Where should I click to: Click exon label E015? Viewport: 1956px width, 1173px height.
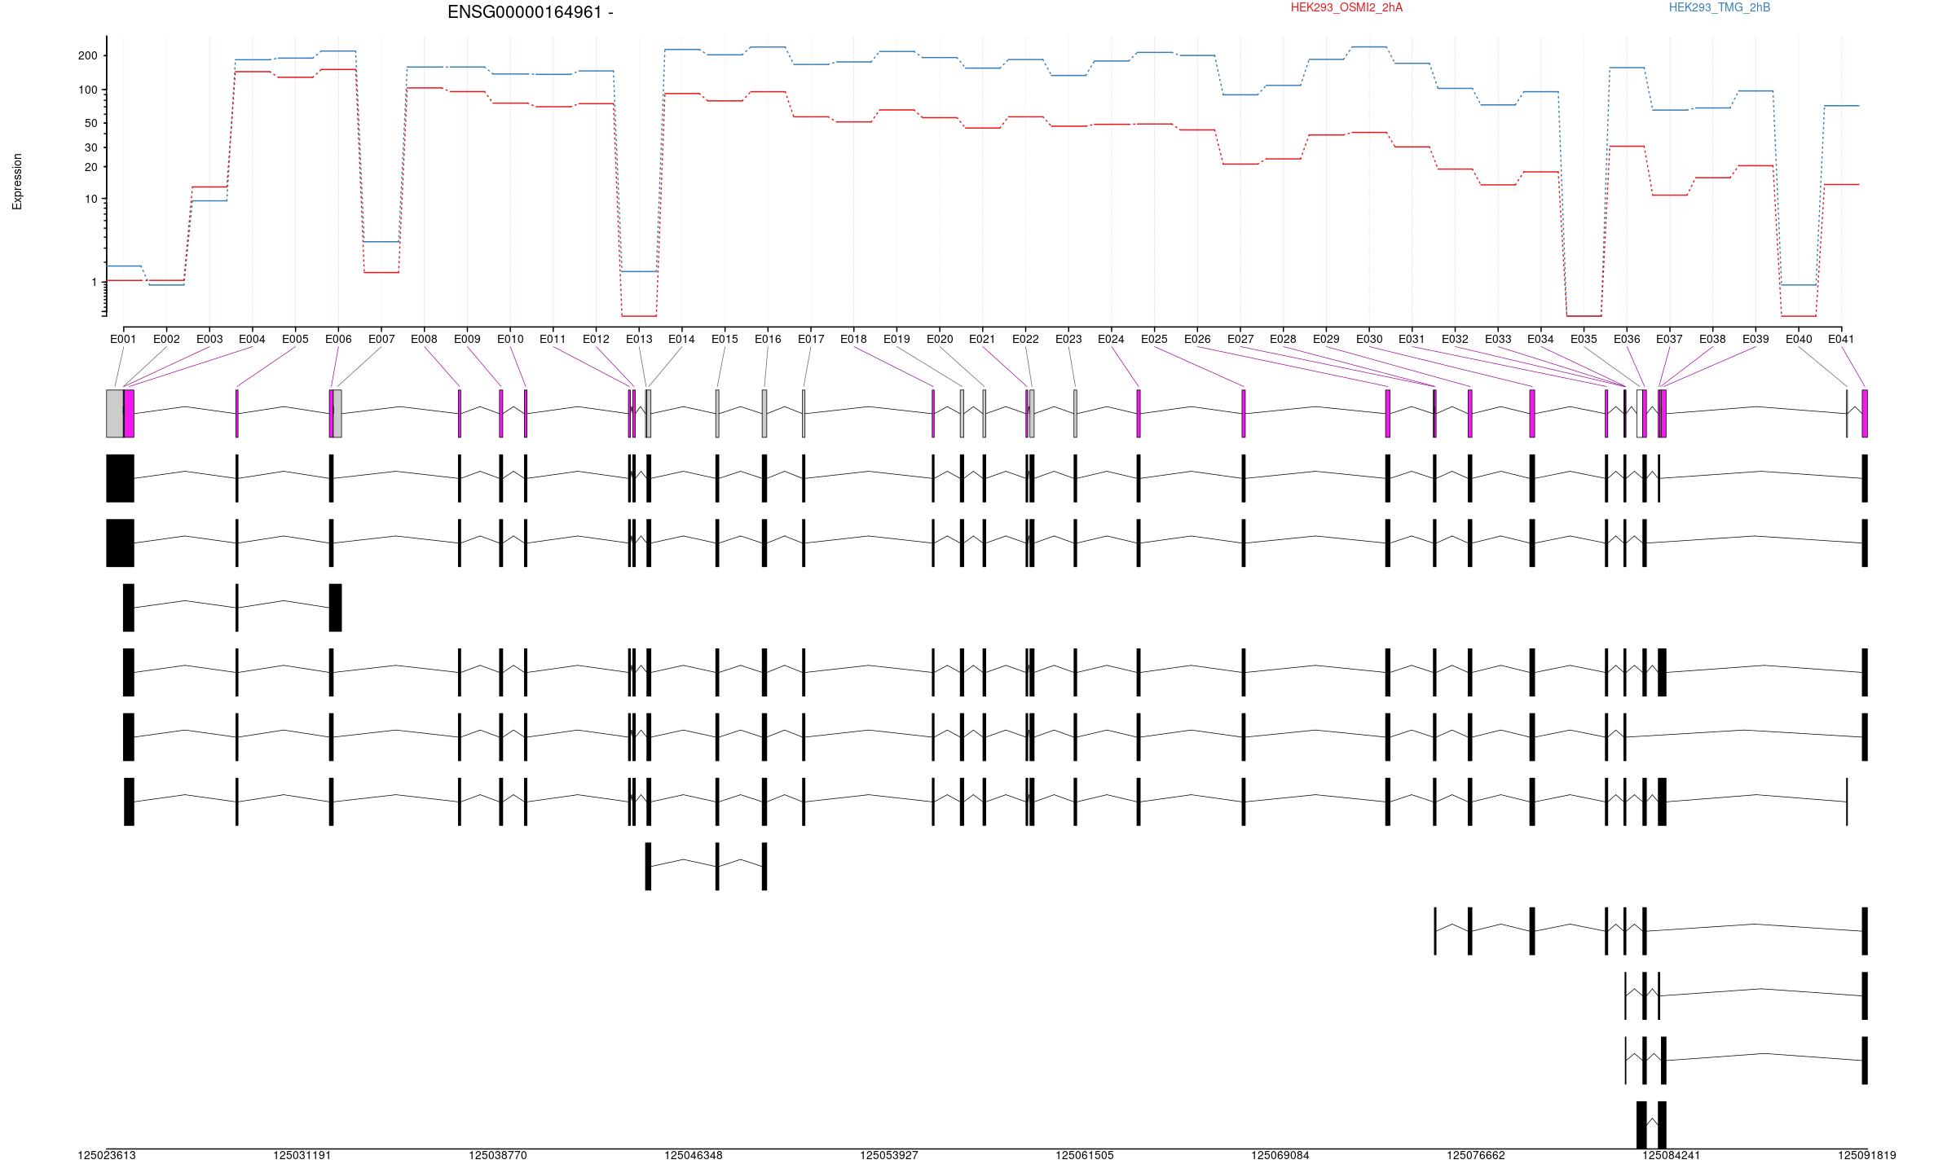pyautogui.click(x=725, y=339)
